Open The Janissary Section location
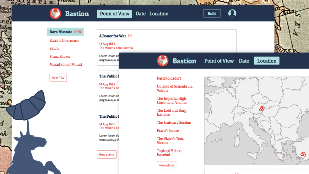The width and height of the screenshot is (309, 174). 174,123
